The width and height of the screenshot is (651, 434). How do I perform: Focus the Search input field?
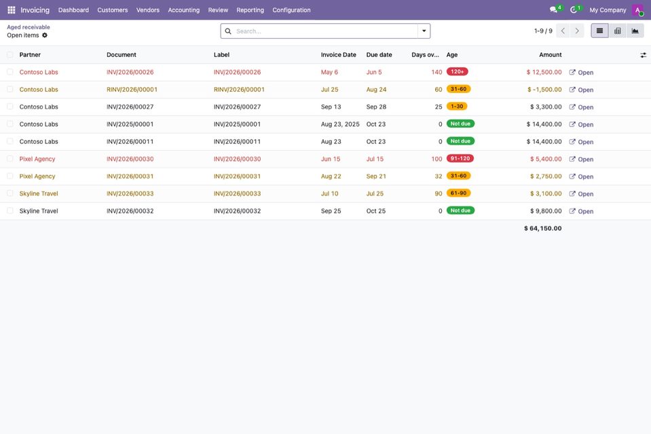(326, 31)
